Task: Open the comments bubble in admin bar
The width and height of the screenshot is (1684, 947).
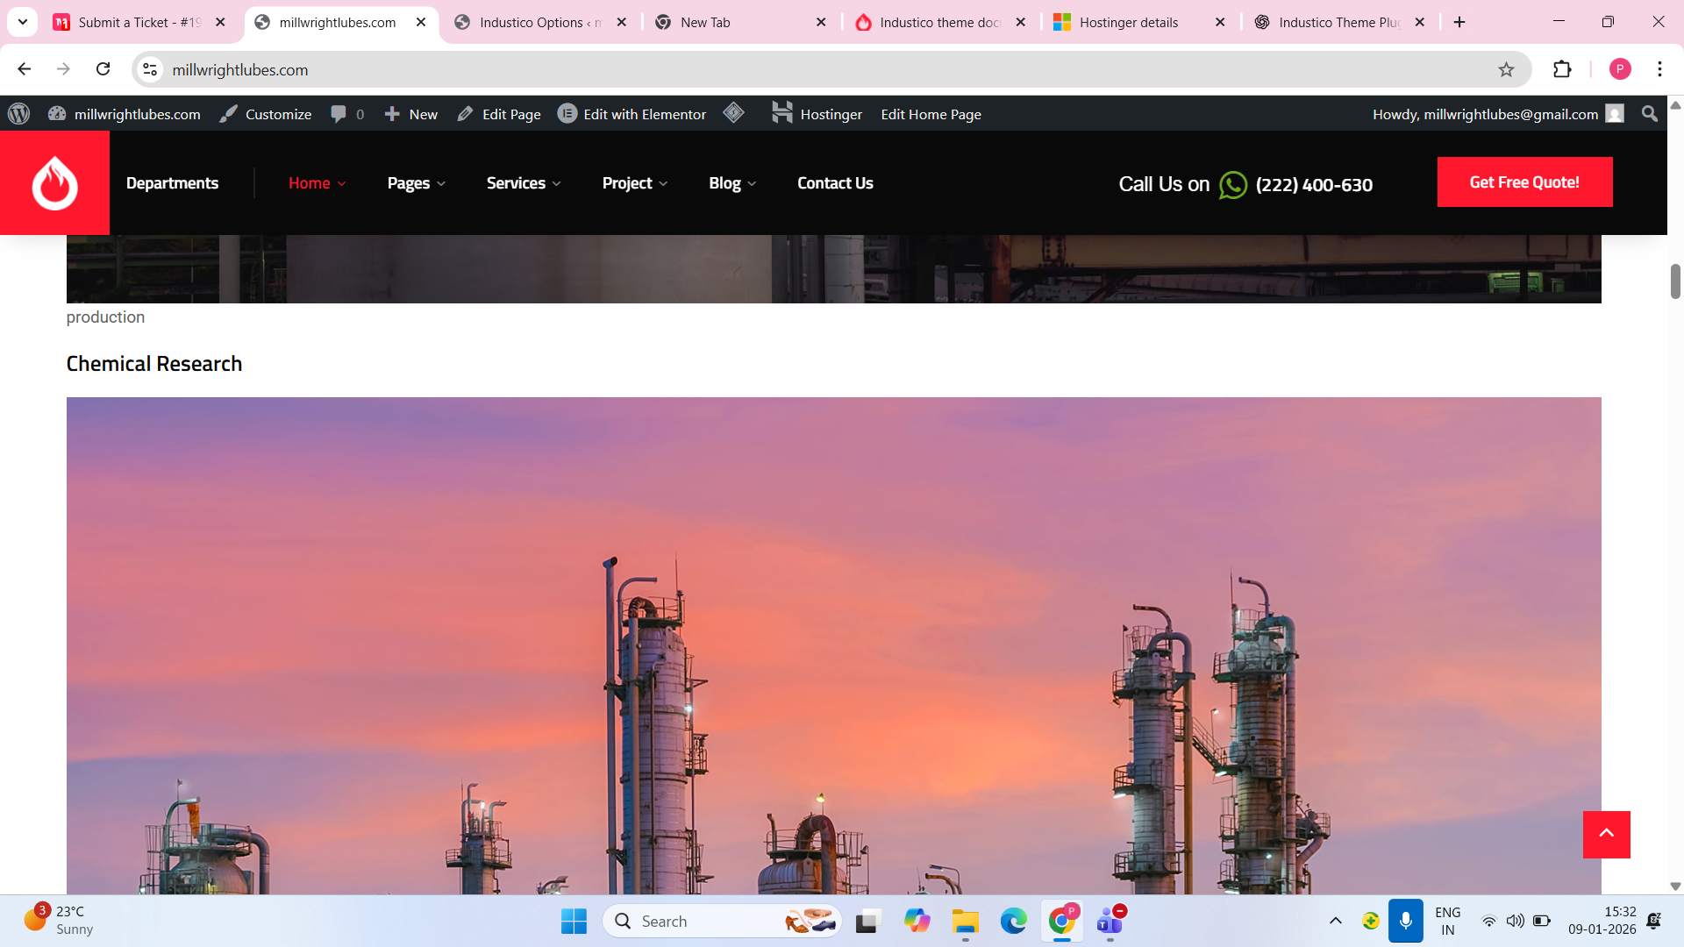Action: 346,114
